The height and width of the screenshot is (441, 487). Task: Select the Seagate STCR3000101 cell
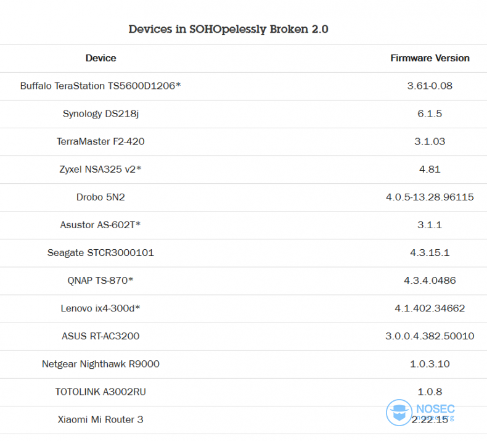coord(100,253)
